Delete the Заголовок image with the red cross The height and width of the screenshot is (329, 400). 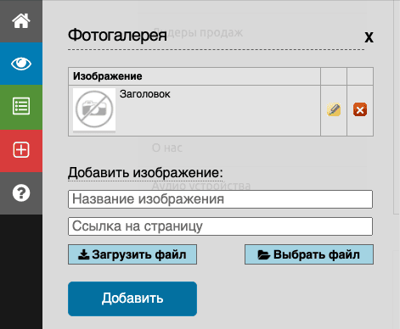(x=360, y=109)
